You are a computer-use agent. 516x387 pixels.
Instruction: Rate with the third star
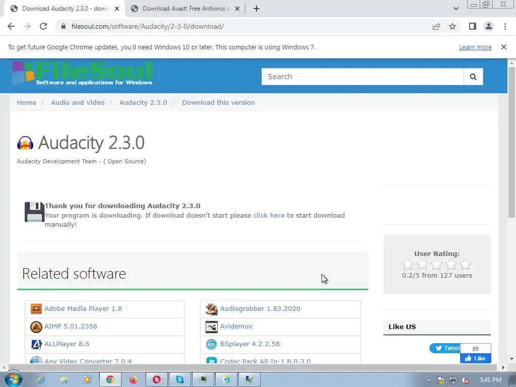click(x=437, y=264)
